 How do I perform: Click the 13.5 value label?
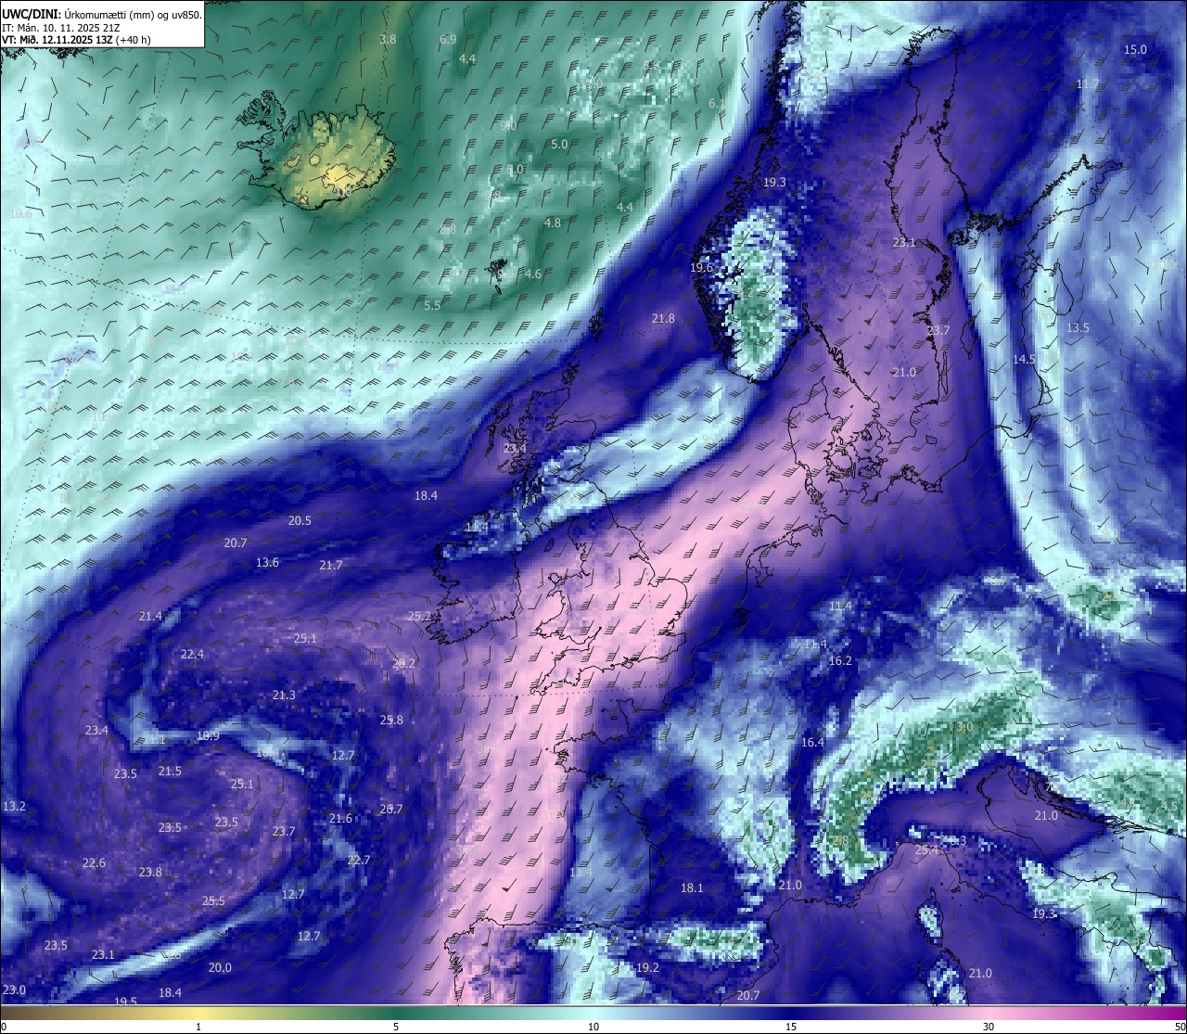point(1078,328)
